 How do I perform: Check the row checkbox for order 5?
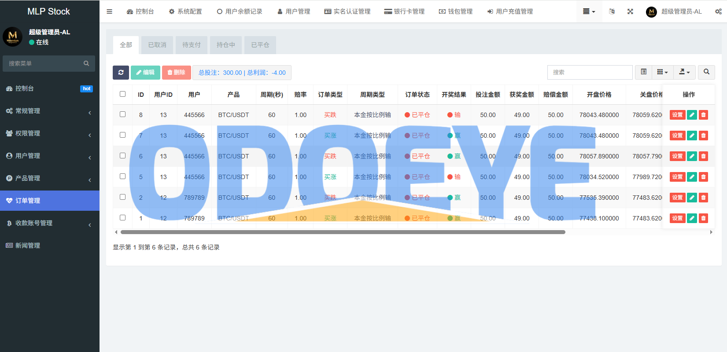pyautogui.click(x=122, y=176)
